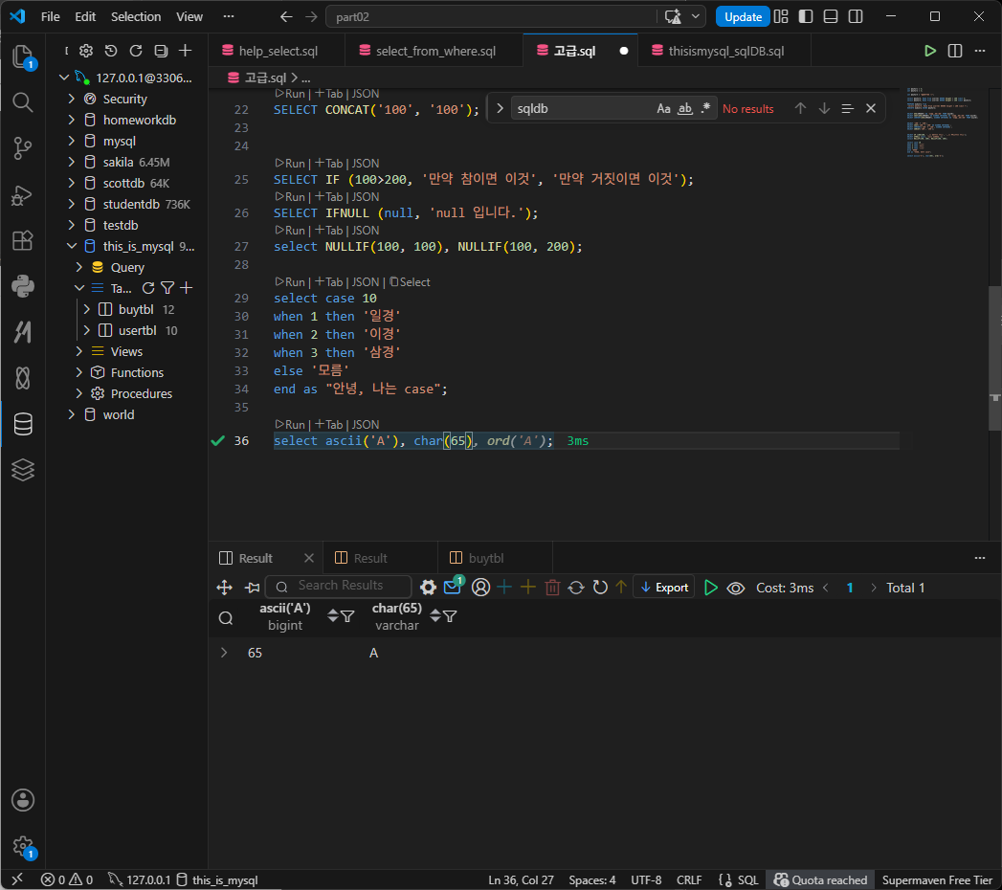Image resolution: width=1002 pixels, height=890 pixels.
Task: Toggle the Secondary Side Bar layout button
Action: click(x=856, y=16)
